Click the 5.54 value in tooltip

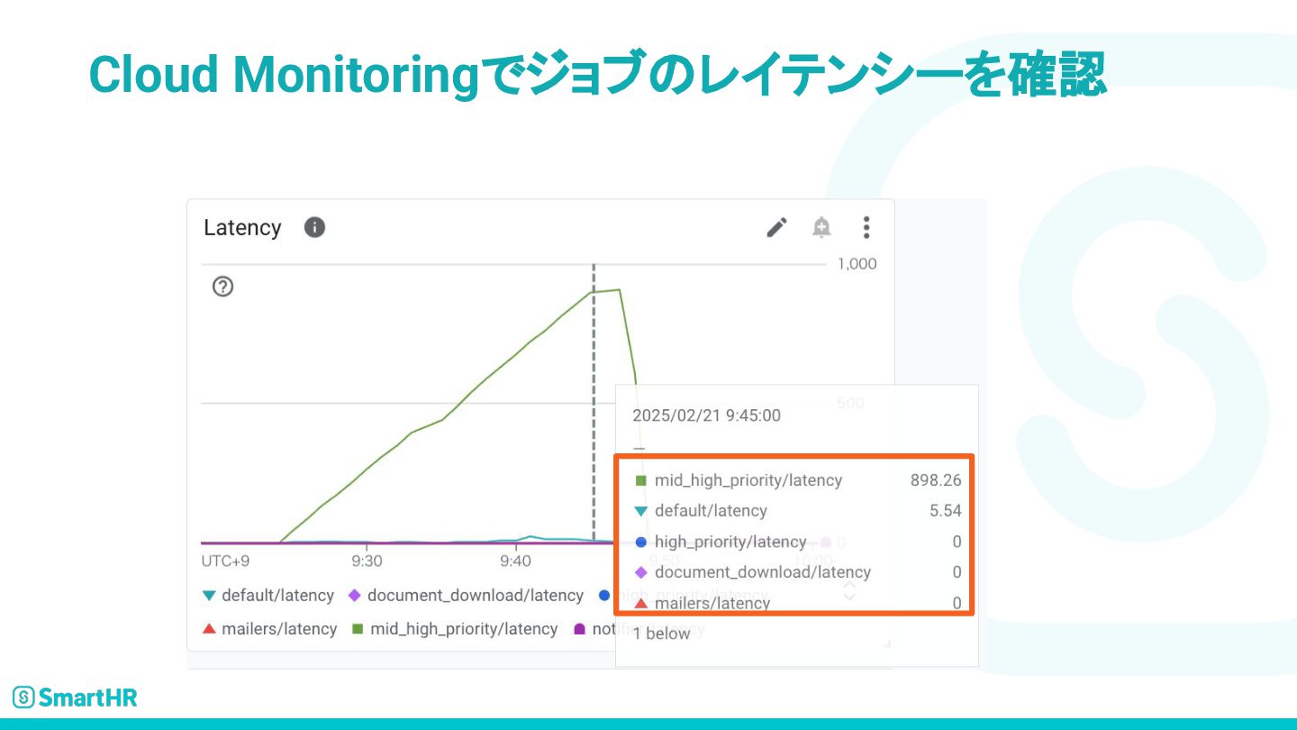[946, 511]
